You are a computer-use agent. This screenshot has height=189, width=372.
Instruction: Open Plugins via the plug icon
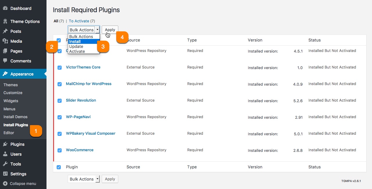(x=6, y=144)
